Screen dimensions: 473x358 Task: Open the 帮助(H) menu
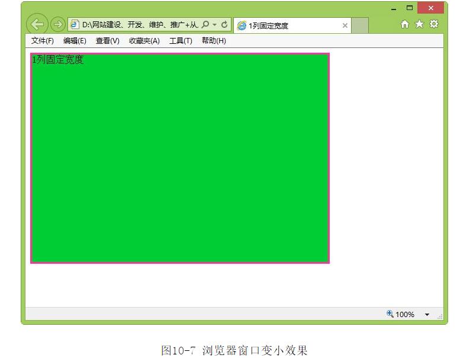[x=214, y=41]
